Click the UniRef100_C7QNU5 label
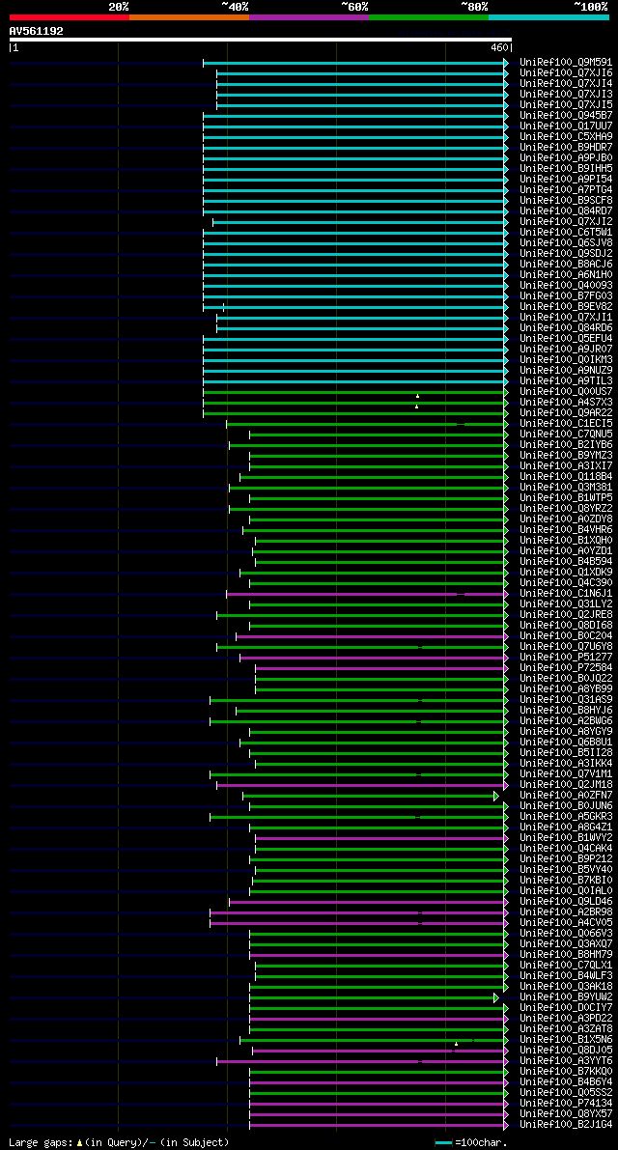The width and height of the screenshot is (618, 1150). [566, 435]
